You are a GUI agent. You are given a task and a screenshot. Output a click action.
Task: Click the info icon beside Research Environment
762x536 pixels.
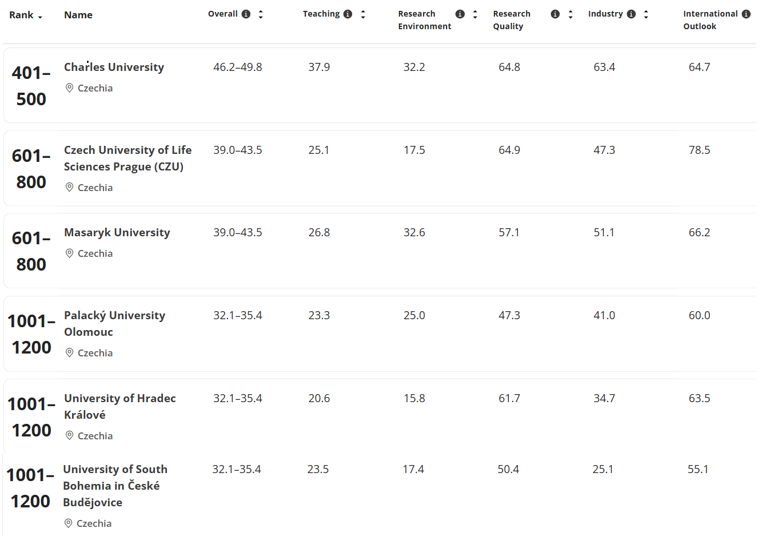point(460,14)
